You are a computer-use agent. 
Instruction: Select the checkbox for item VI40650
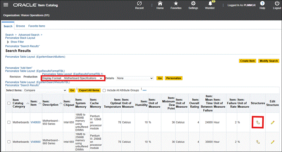pyautogui.click(x=9, y=122)
